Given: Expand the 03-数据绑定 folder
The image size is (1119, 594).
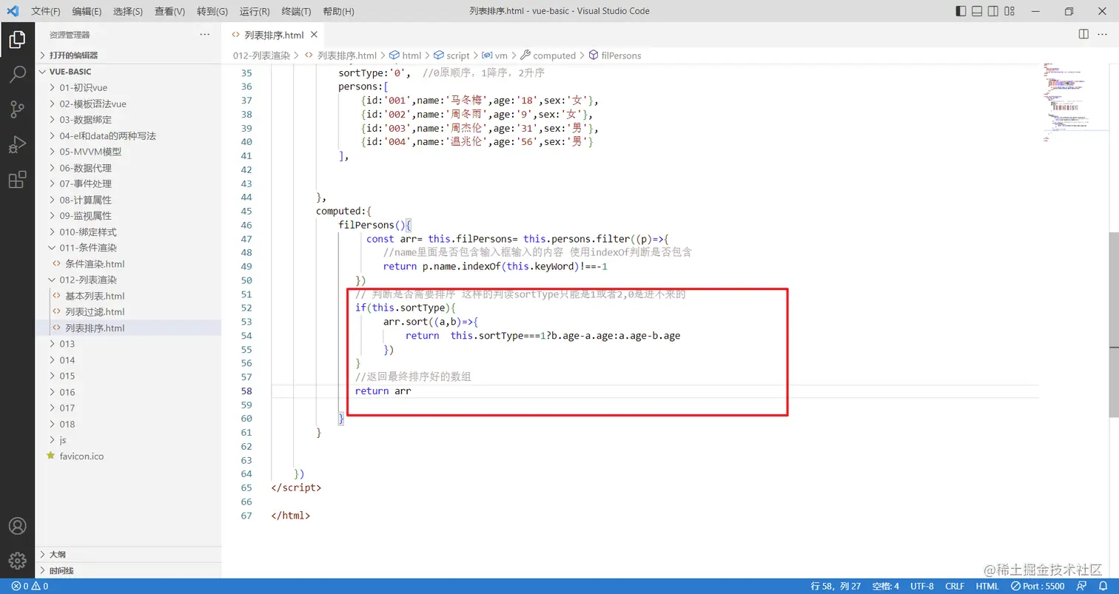Looking at the screenshot, I should pyautogui.click(x=128, y=120).
